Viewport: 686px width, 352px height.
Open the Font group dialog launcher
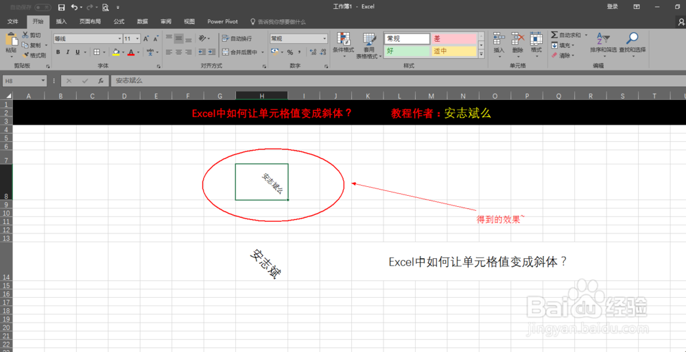click(x=158, y=66)
